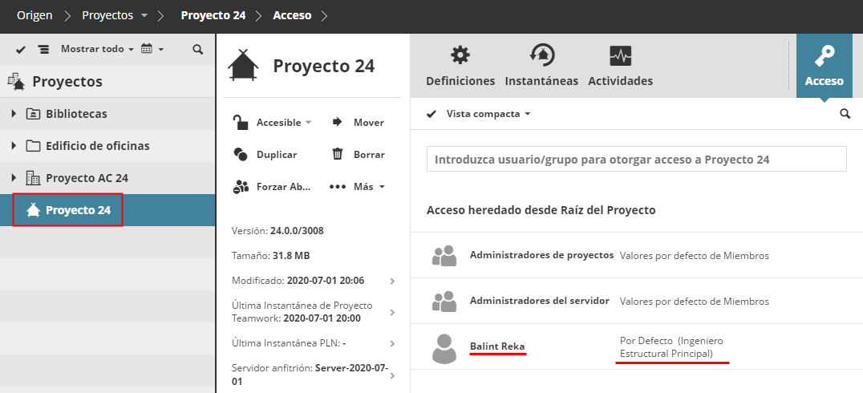Viewport: 863px width, 393px height.
Task: Click the Balint Reka user name
Action: [497, 346]
